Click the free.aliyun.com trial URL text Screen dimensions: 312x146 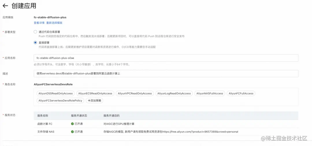point(200,132)
